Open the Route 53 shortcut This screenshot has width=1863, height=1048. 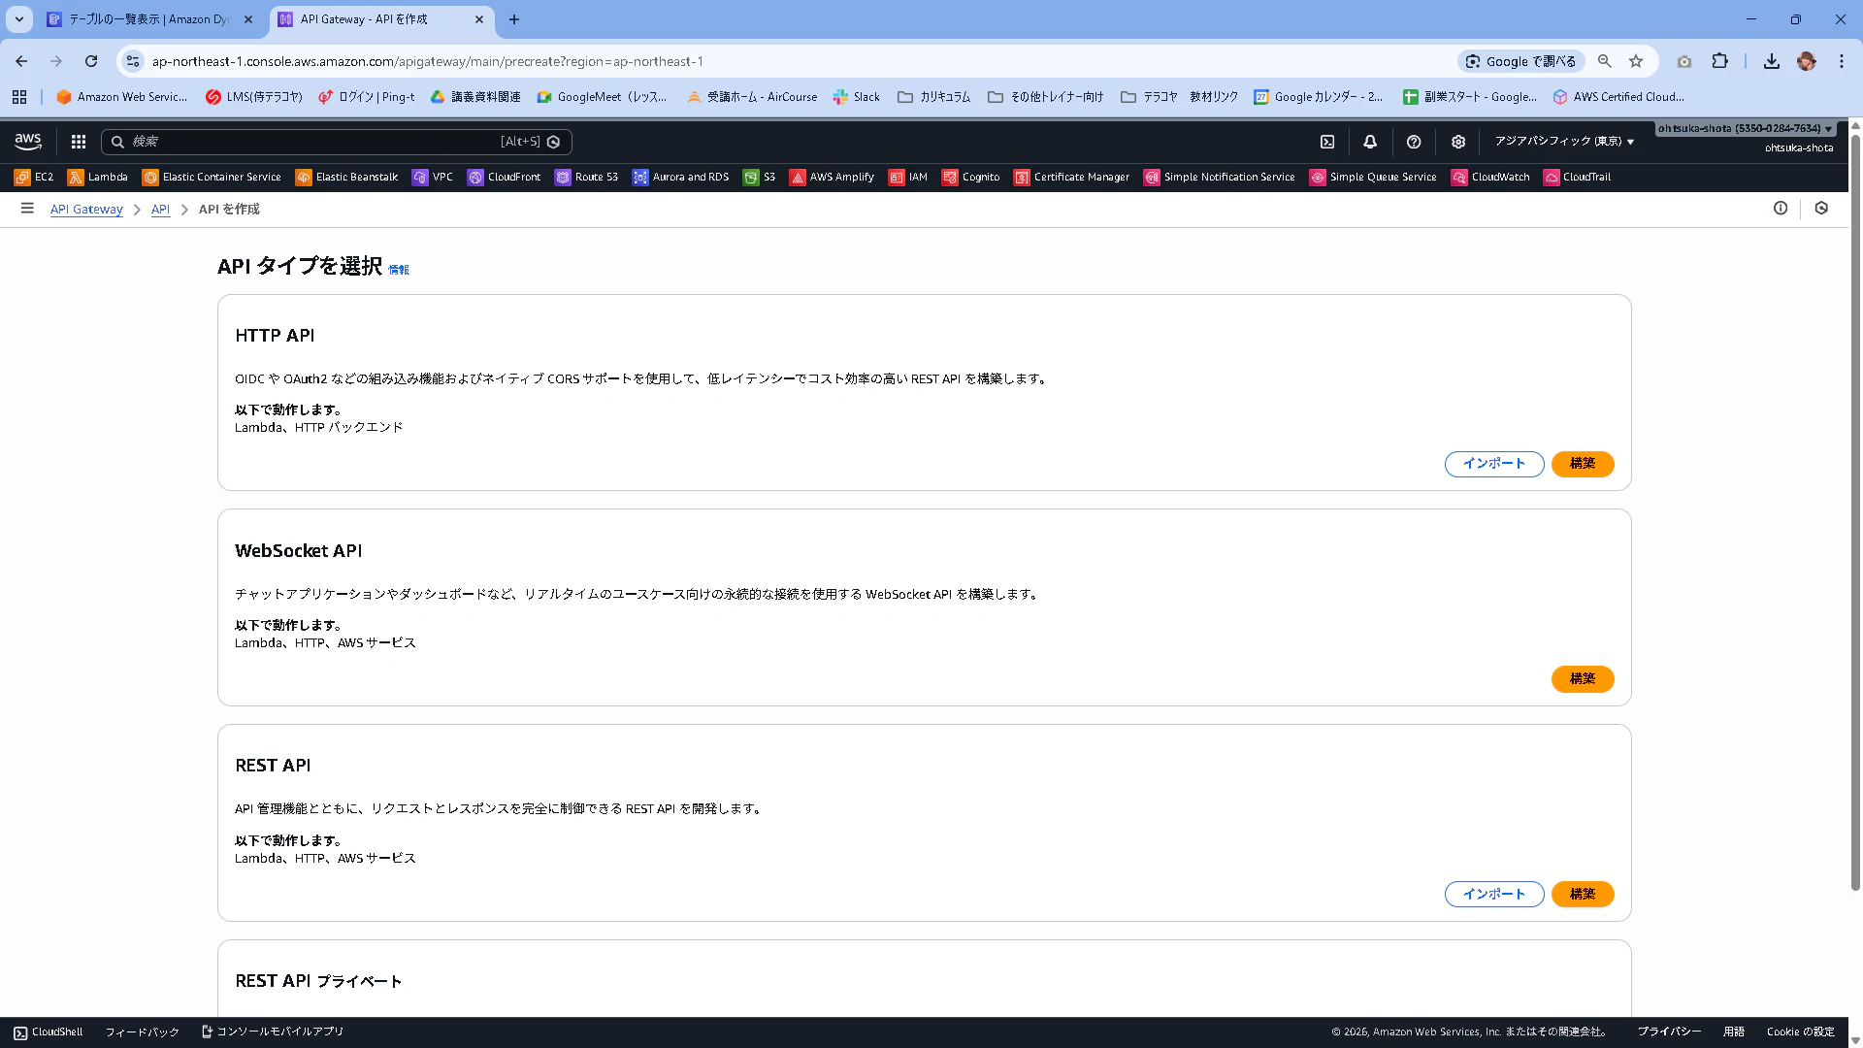coord(586,178)
